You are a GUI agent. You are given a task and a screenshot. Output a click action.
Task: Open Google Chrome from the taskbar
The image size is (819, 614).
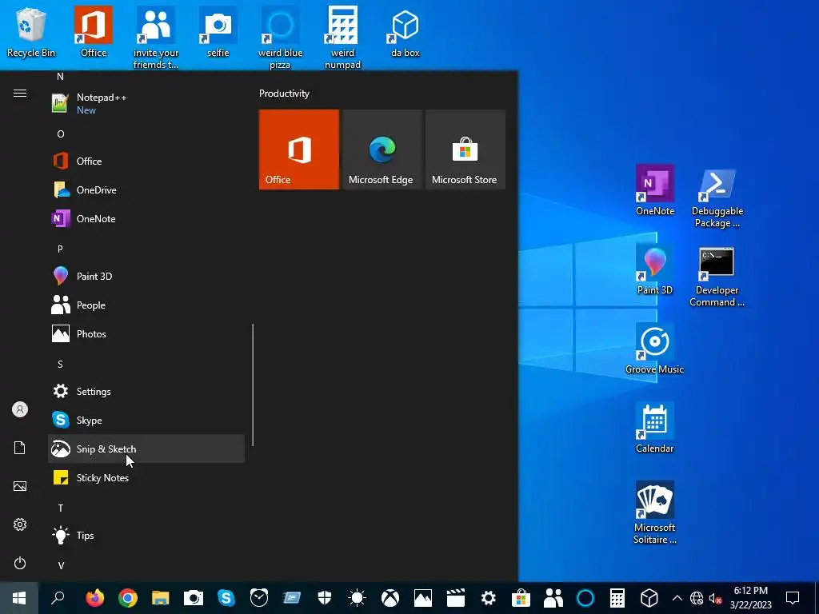tap(128, 598)
